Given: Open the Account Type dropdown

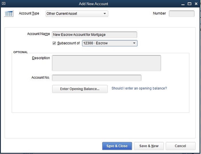Looking at the screenshot, I should pyautogui.click(x=77, y=14).
